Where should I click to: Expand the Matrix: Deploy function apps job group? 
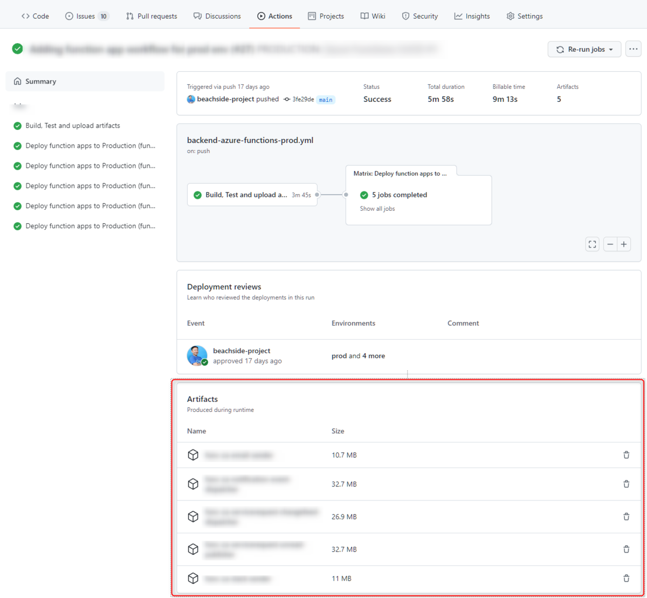point(401,173)
